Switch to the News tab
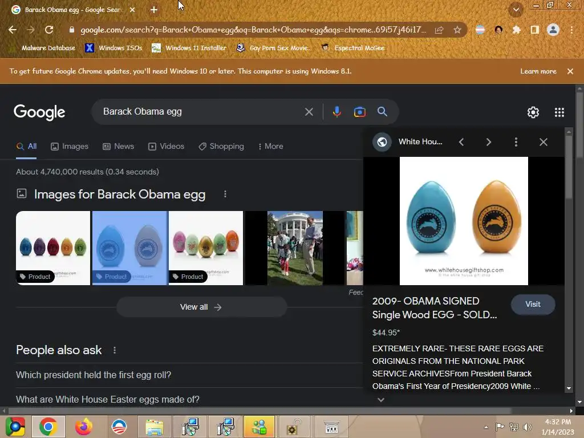 point(119,147)
